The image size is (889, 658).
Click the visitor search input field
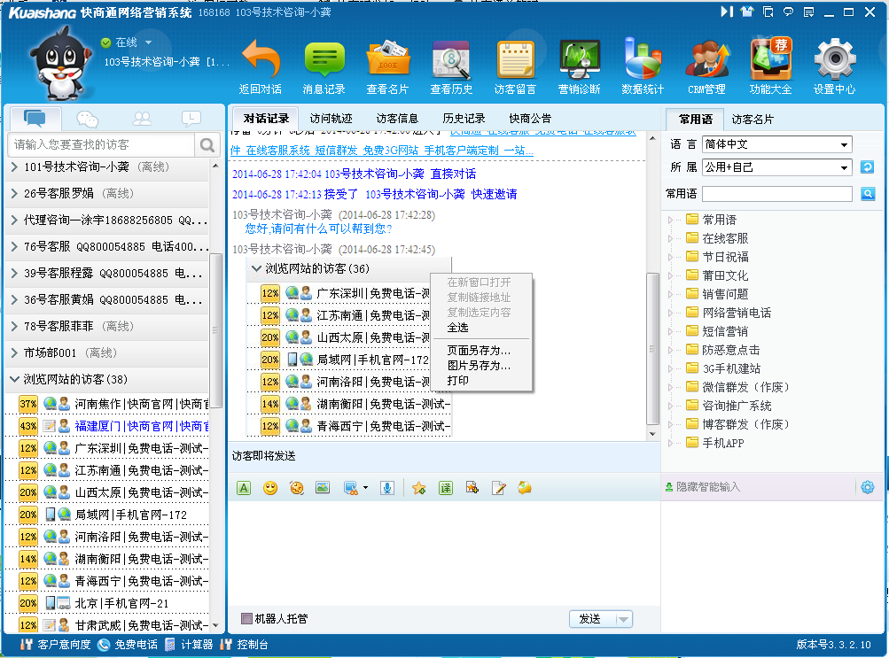tap(101, 144)
